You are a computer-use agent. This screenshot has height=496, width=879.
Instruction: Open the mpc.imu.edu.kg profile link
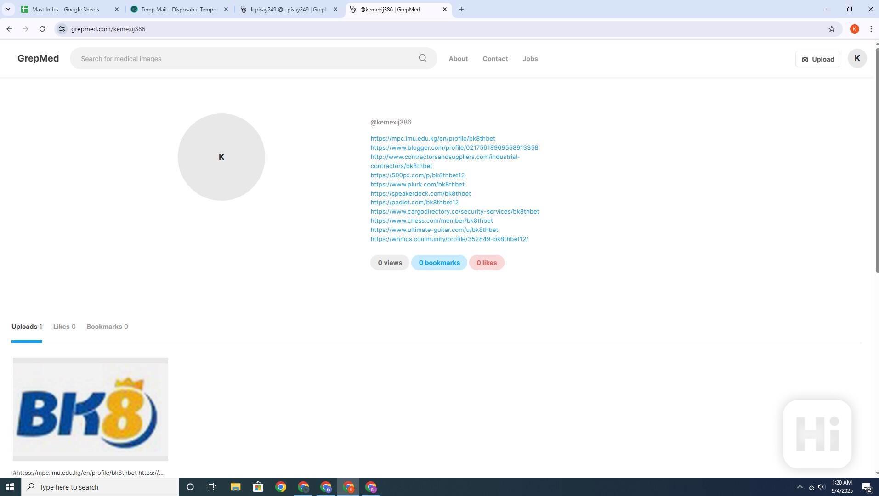tap(433, 138)
